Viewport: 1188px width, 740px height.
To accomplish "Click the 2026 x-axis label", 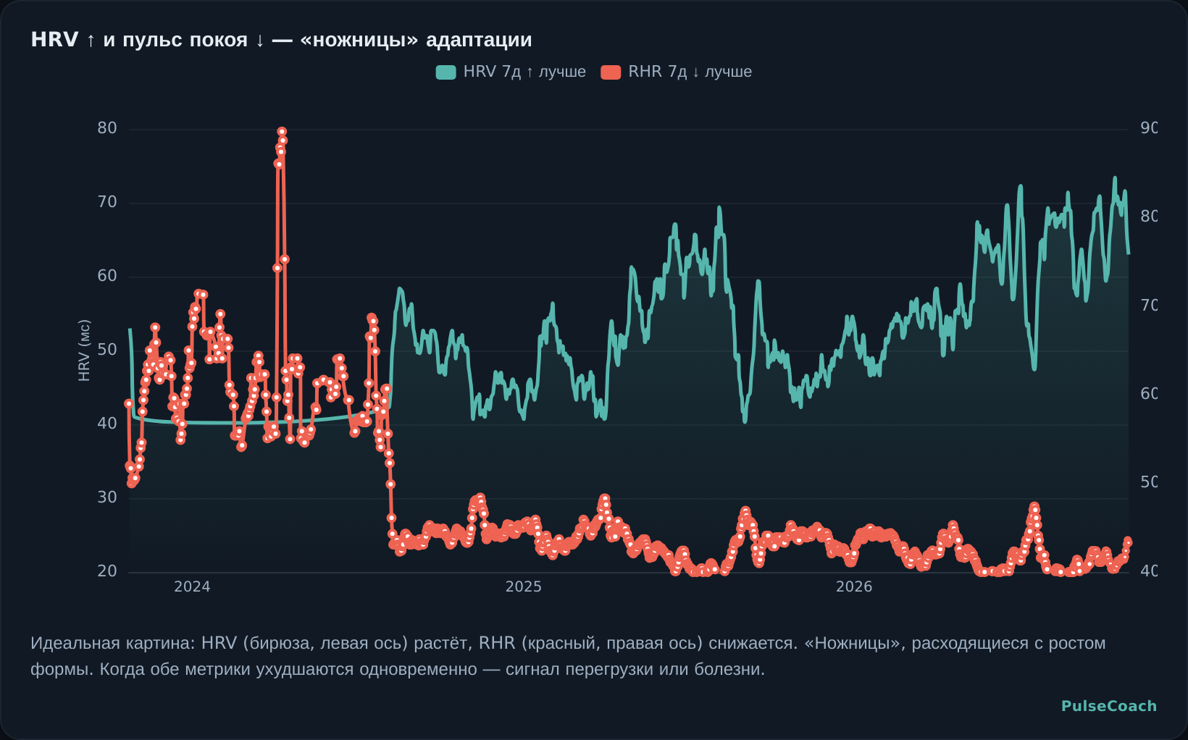I will pyautogui.click(x=854, y=586).
